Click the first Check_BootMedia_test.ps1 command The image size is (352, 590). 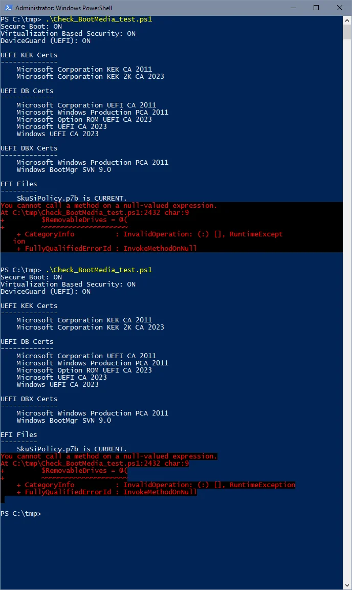click(x=99, y=19)
